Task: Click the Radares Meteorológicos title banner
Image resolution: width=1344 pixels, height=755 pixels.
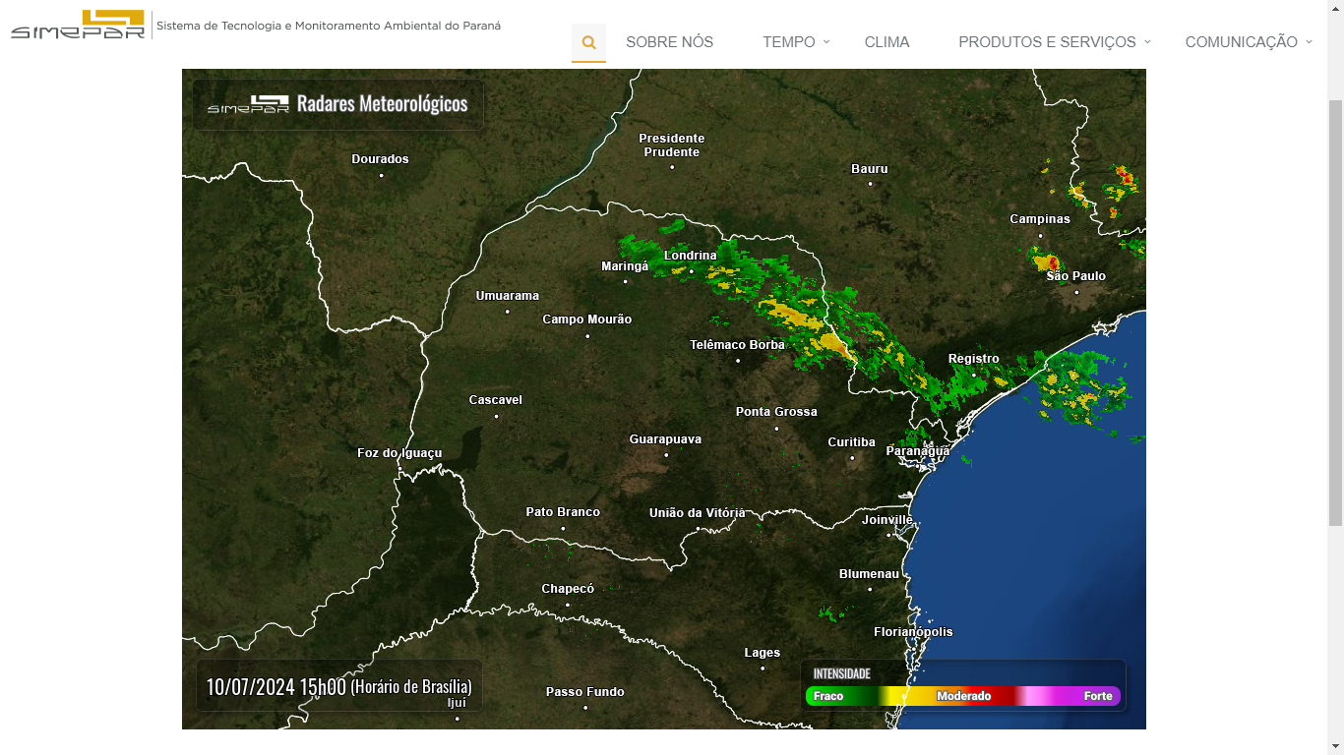Action: (x=337, y=104)
